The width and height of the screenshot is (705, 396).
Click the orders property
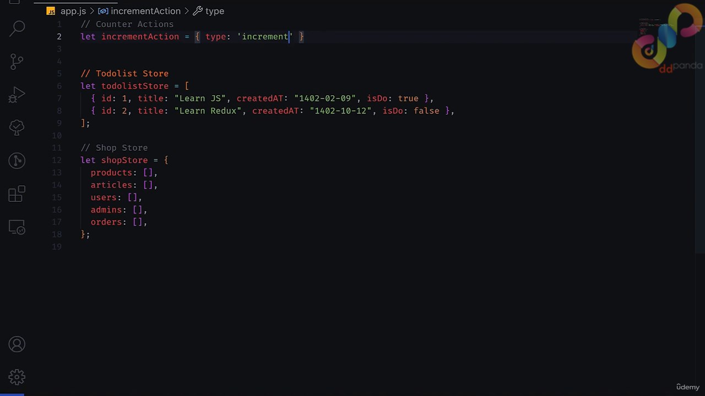pos(106,222)
